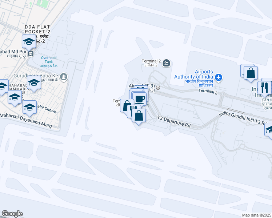
Task: Click the T3 Departure Rd label
Action: point(174,121)
